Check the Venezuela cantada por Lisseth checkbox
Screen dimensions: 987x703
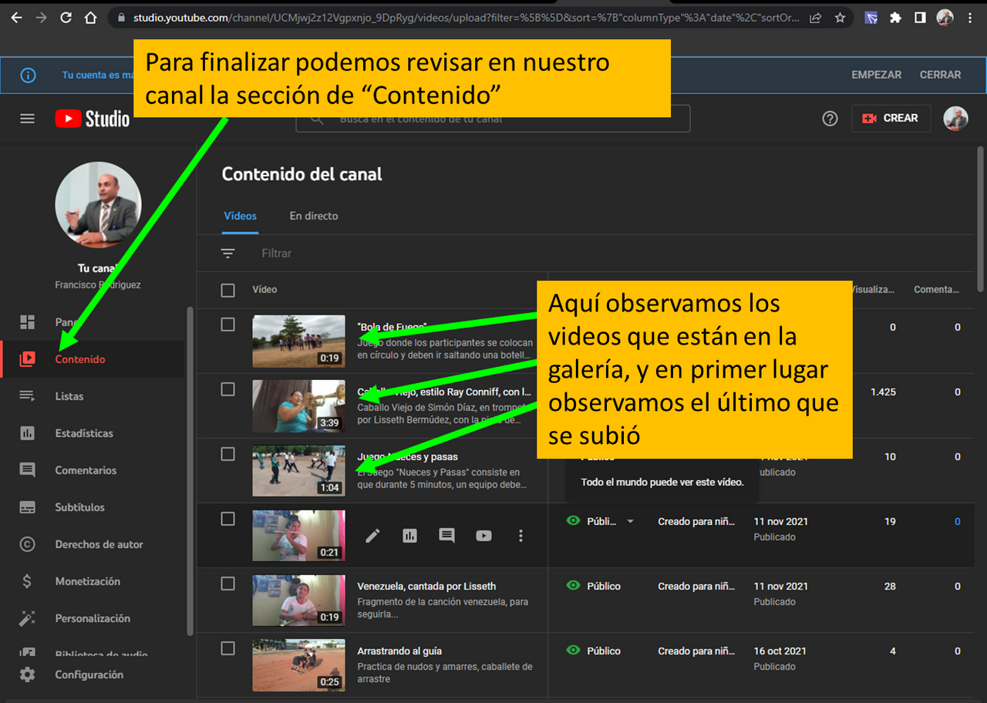pyautogui.click(x=227, y=584)
